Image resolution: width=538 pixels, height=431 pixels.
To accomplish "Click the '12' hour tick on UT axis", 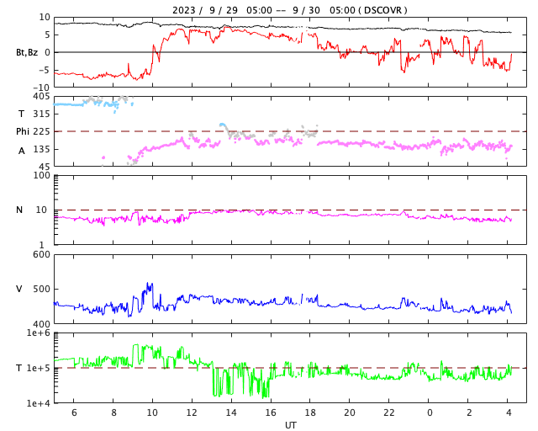I will point(192,412).
